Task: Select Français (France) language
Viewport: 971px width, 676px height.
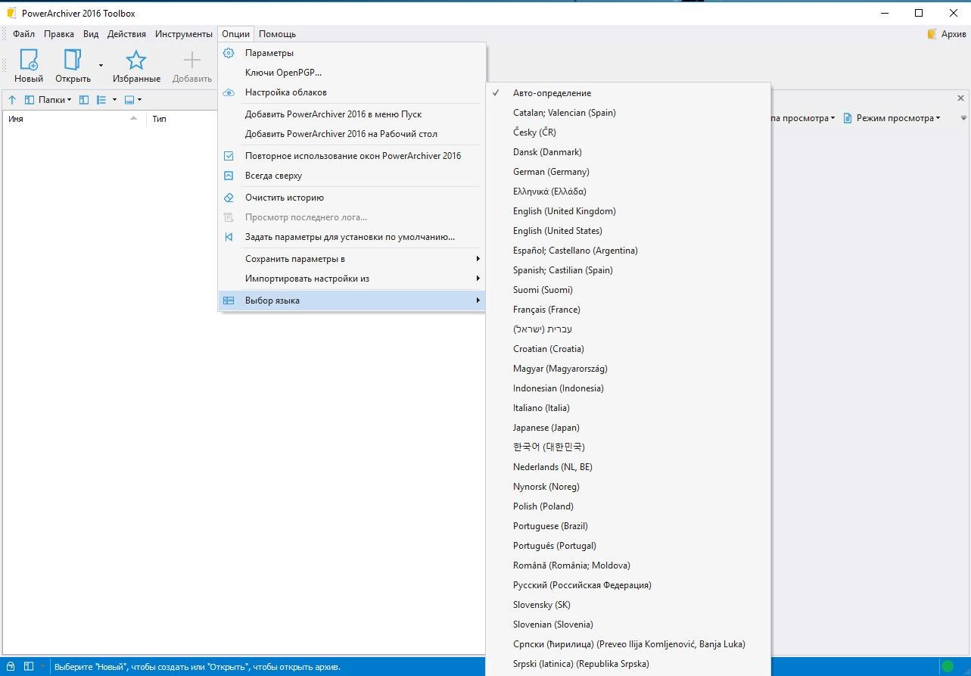Action: coord(628,310)
